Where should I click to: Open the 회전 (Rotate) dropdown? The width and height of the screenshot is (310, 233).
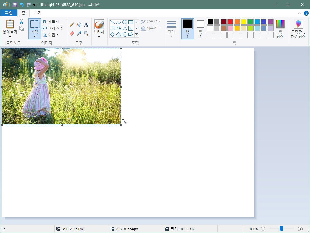coord(51,35)
